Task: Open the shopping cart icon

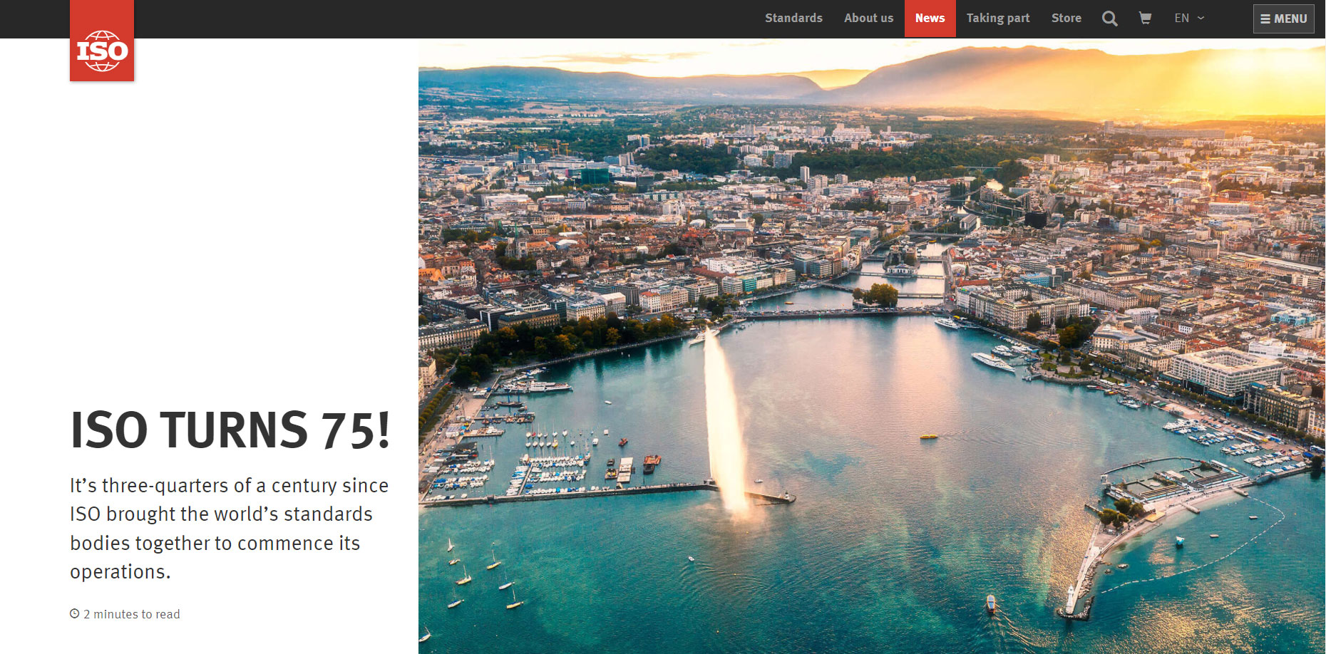Action: click(x=1145, y=18)
